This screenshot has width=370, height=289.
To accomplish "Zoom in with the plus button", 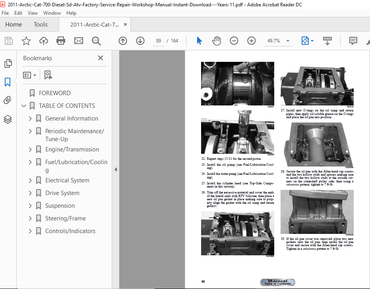I will pos(251,41).
